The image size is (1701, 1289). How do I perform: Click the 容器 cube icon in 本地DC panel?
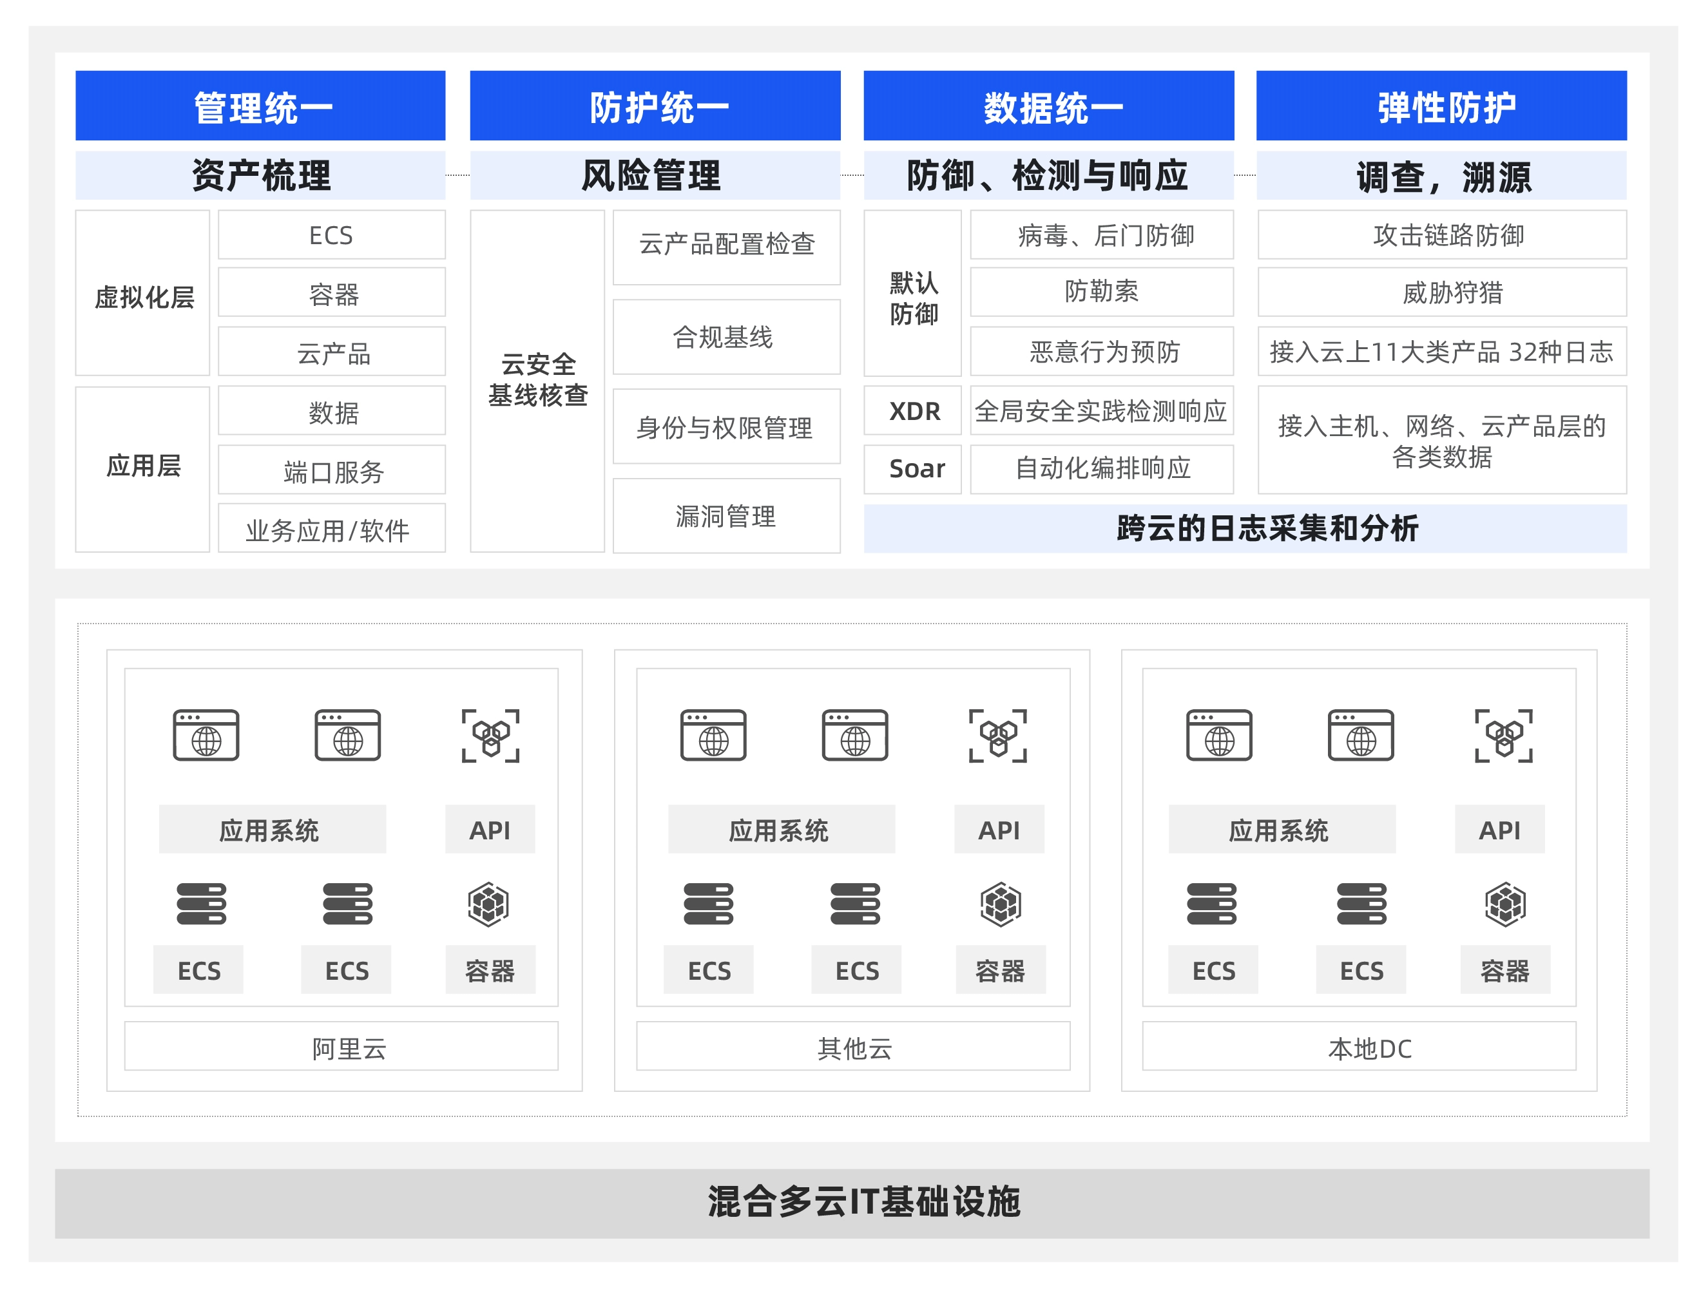point(1505,904)
